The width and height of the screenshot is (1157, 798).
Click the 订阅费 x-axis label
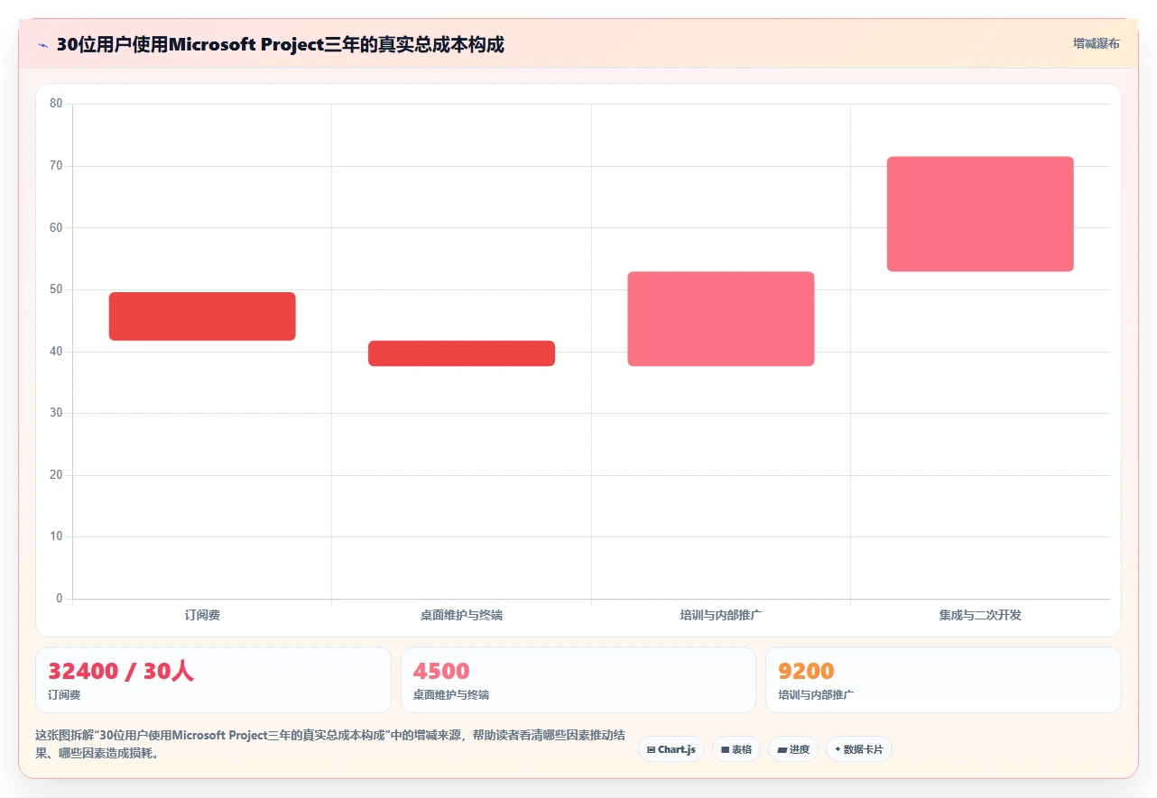point(202,615)
